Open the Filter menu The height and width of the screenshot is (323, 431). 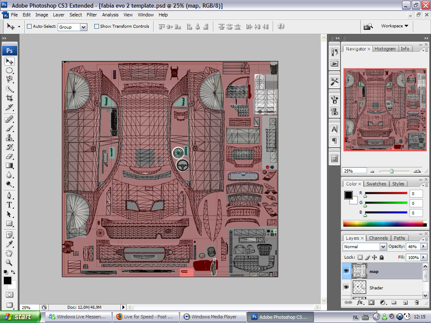pyautogui.click(x=92, y=15)
